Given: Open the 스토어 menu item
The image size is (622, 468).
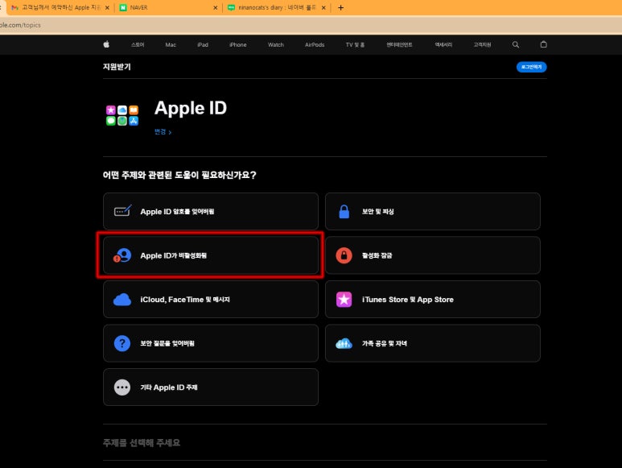Looking at the screenshot, I should (x=138, y=44).
